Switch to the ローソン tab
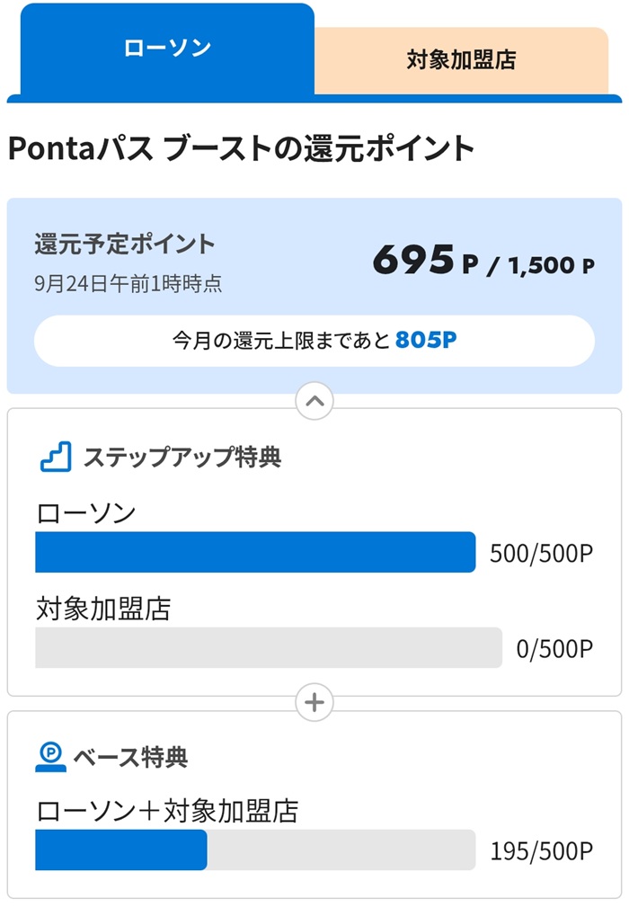 pos(167,49)
